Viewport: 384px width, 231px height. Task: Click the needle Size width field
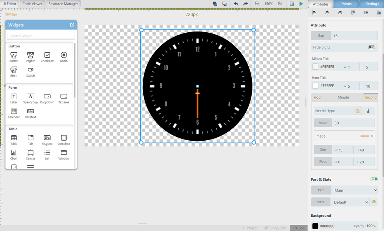(342, 150)
